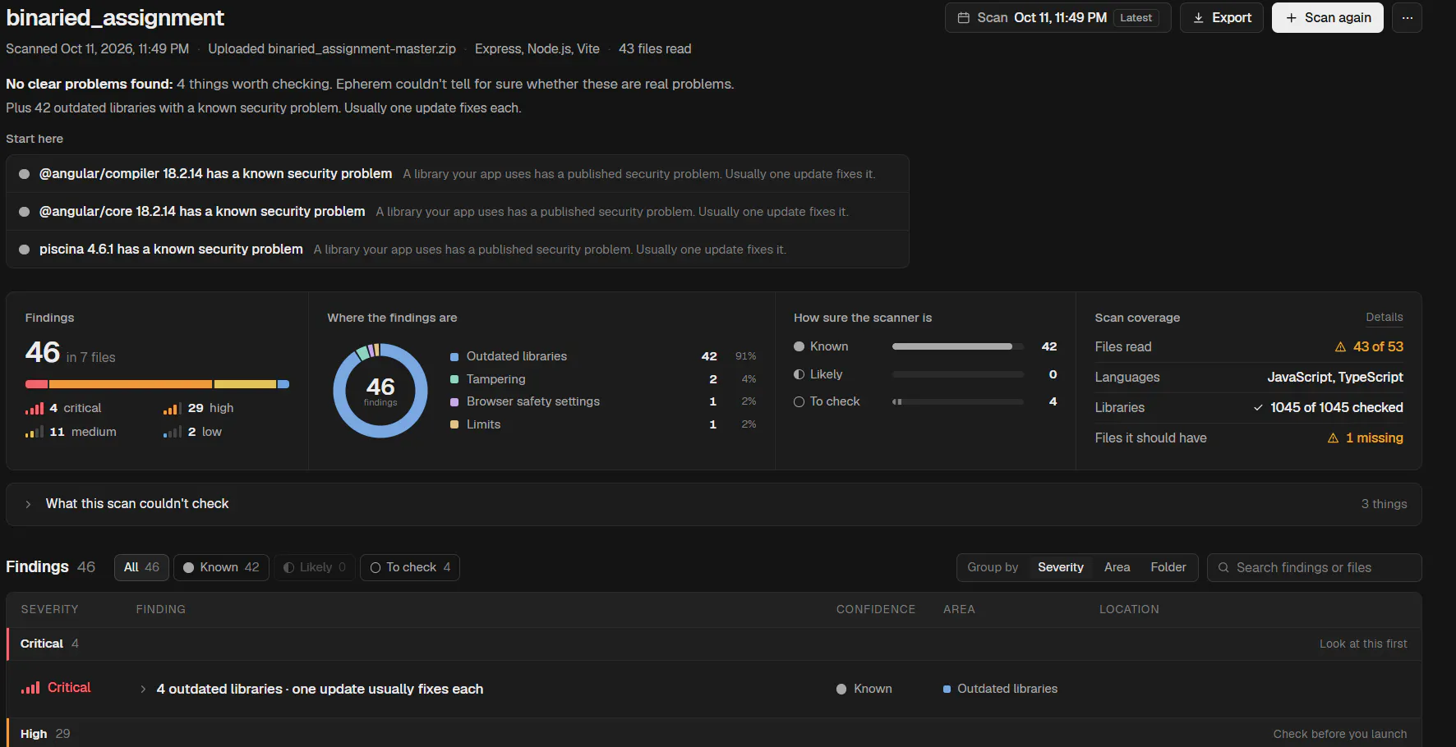Click the To check confidence progress bar
The width and height of the screenshot is (1456, 747).
(x=957, y=401)
